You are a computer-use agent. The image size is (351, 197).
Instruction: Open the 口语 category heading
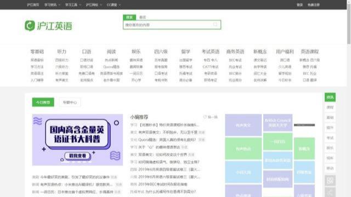pyautogui.click(x=87, y=51)
